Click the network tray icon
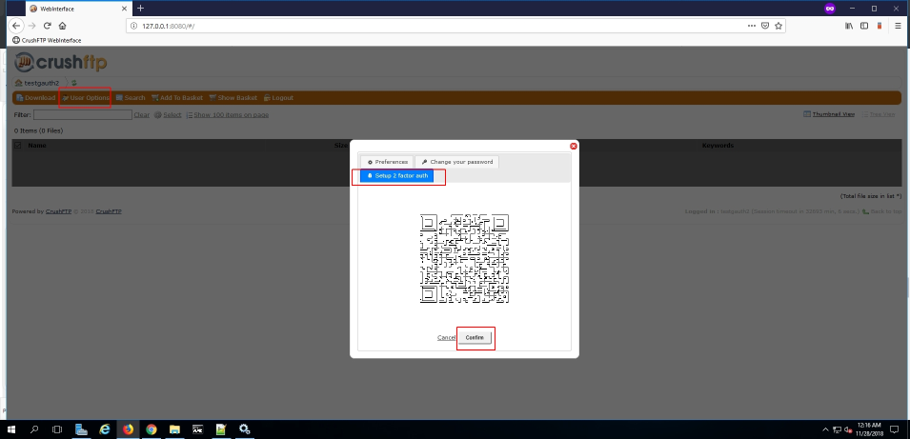 pyautogui.click(x=837, y=429)
